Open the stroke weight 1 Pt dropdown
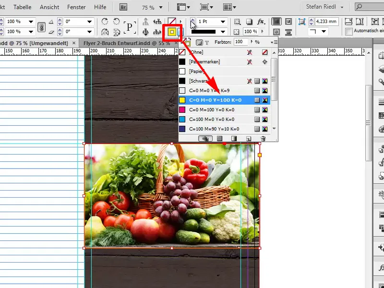The width and height of the screenshot is (384, 288). tap(223, 22)
